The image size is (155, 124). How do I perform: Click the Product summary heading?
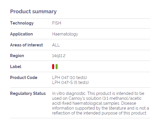click(33, 12)
